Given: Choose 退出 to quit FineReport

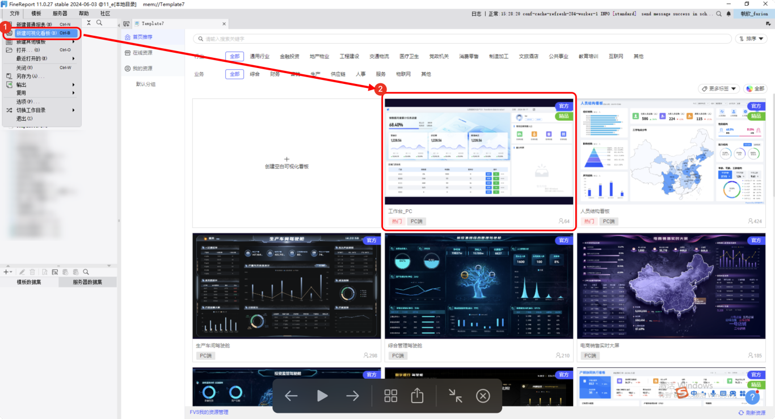Looking at the screenshot, I should [42, 118].
